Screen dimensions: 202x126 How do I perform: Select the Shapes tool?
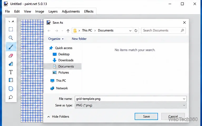pyautogui.click(x=11, y=89)
